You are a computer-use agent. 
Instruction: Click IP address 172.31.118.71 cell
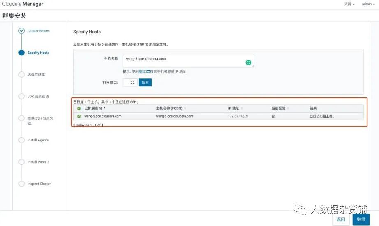pos(238,116)
